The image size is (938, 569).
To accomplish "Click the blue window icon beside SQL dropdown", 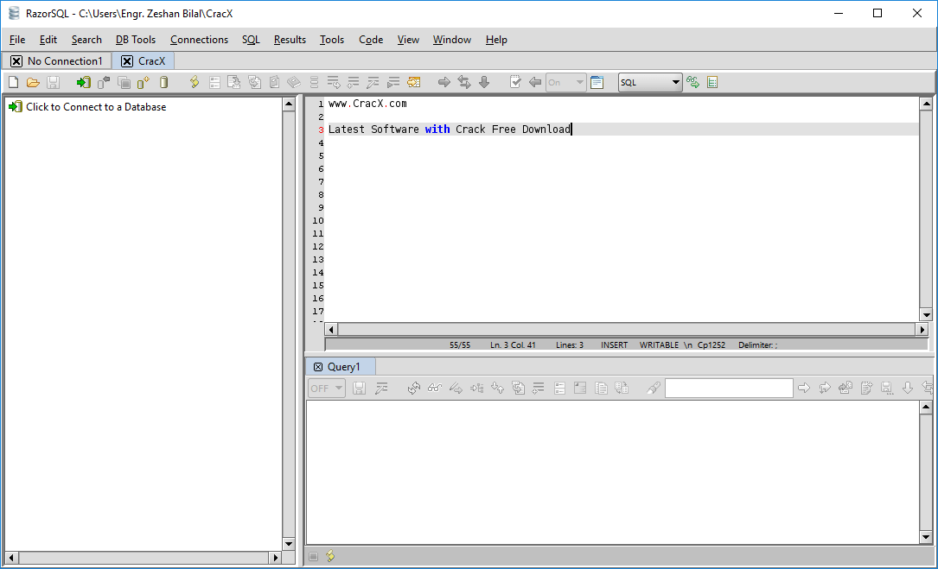I will point(597,83).
